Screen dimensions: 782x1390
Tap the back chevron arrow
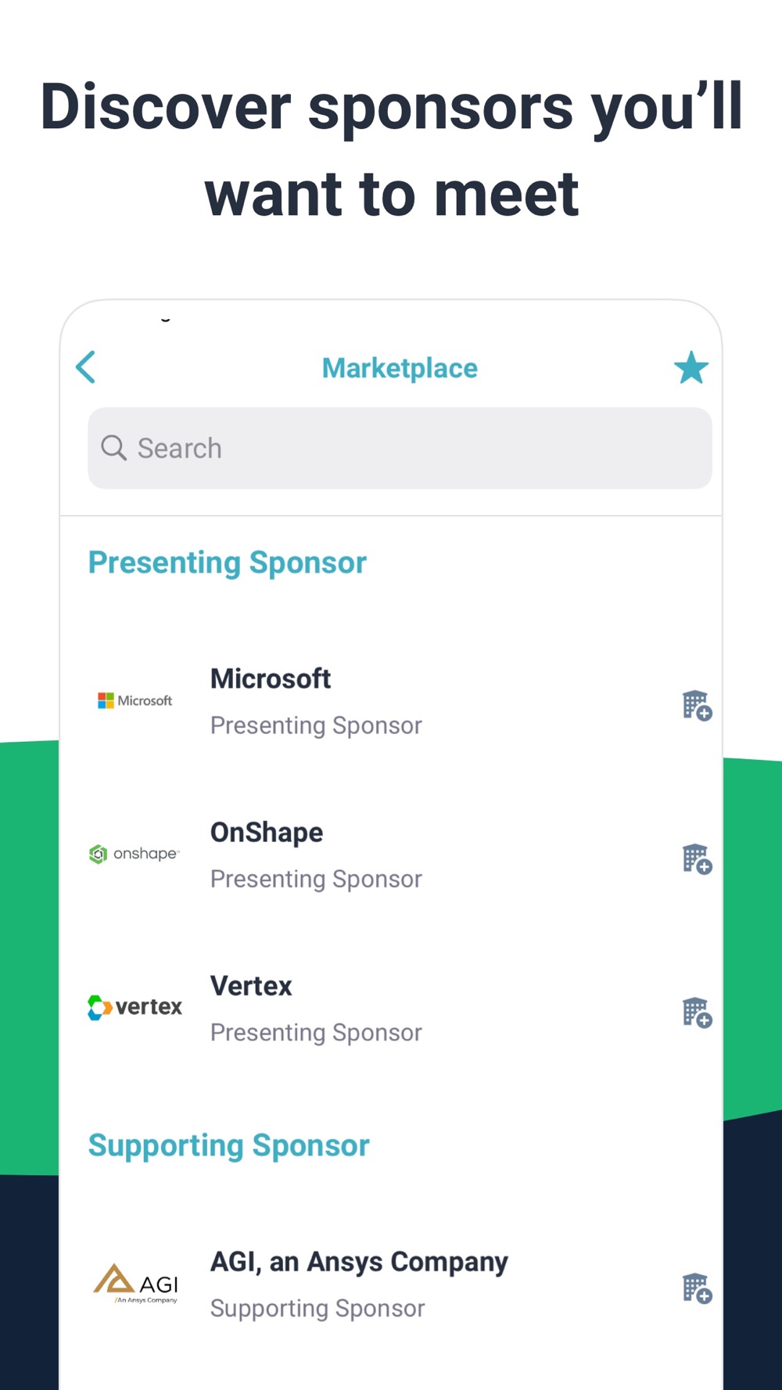[x=86, y=367]
